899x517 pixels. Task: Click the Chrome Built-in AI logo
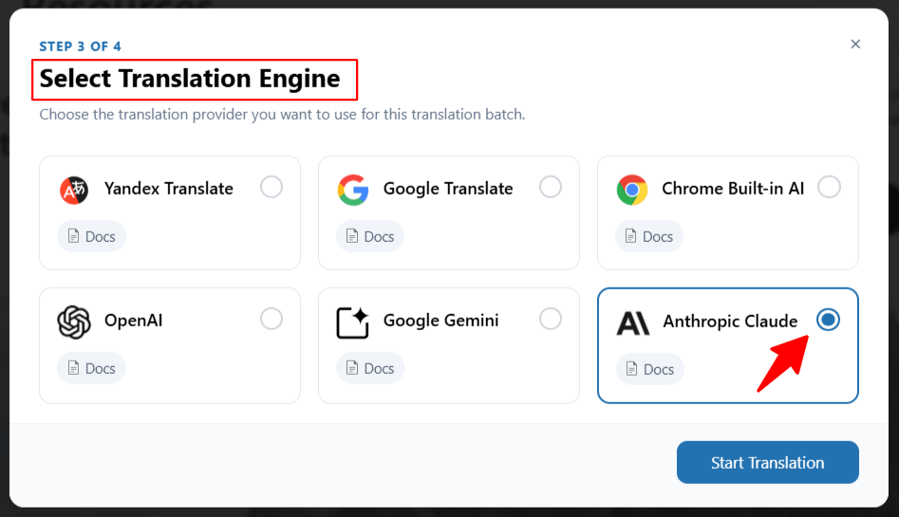tap(631, 190)
